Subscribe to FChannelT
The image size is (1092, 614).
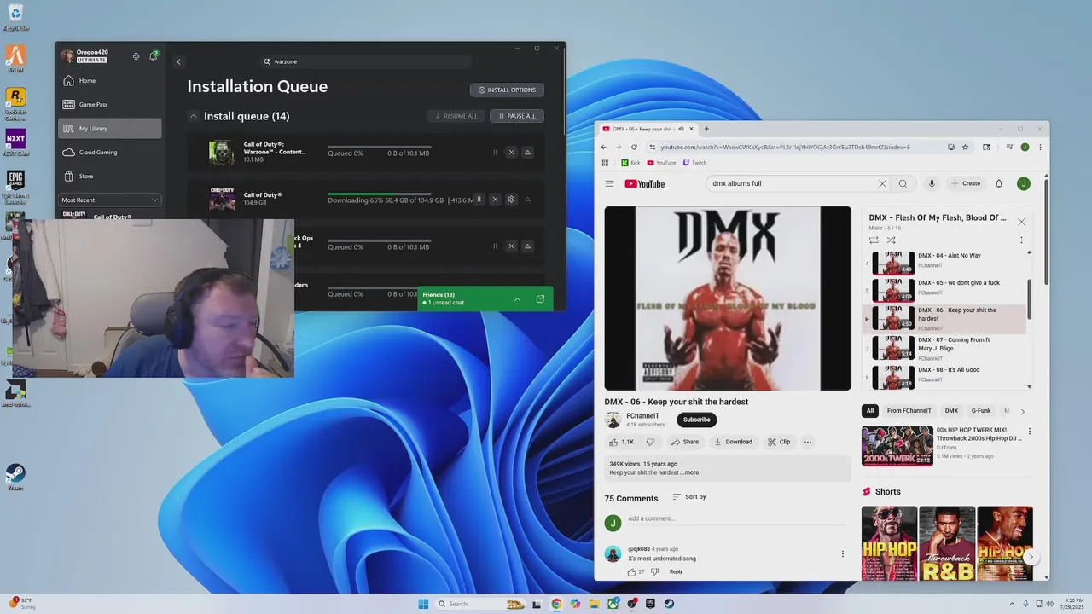click(696, 420)
